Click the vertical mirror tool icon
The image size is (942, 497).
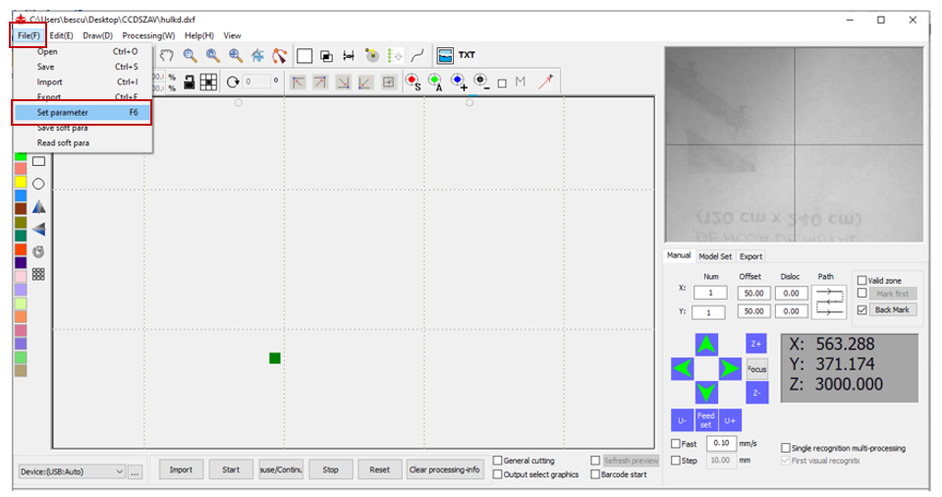(x=38, y=229)
